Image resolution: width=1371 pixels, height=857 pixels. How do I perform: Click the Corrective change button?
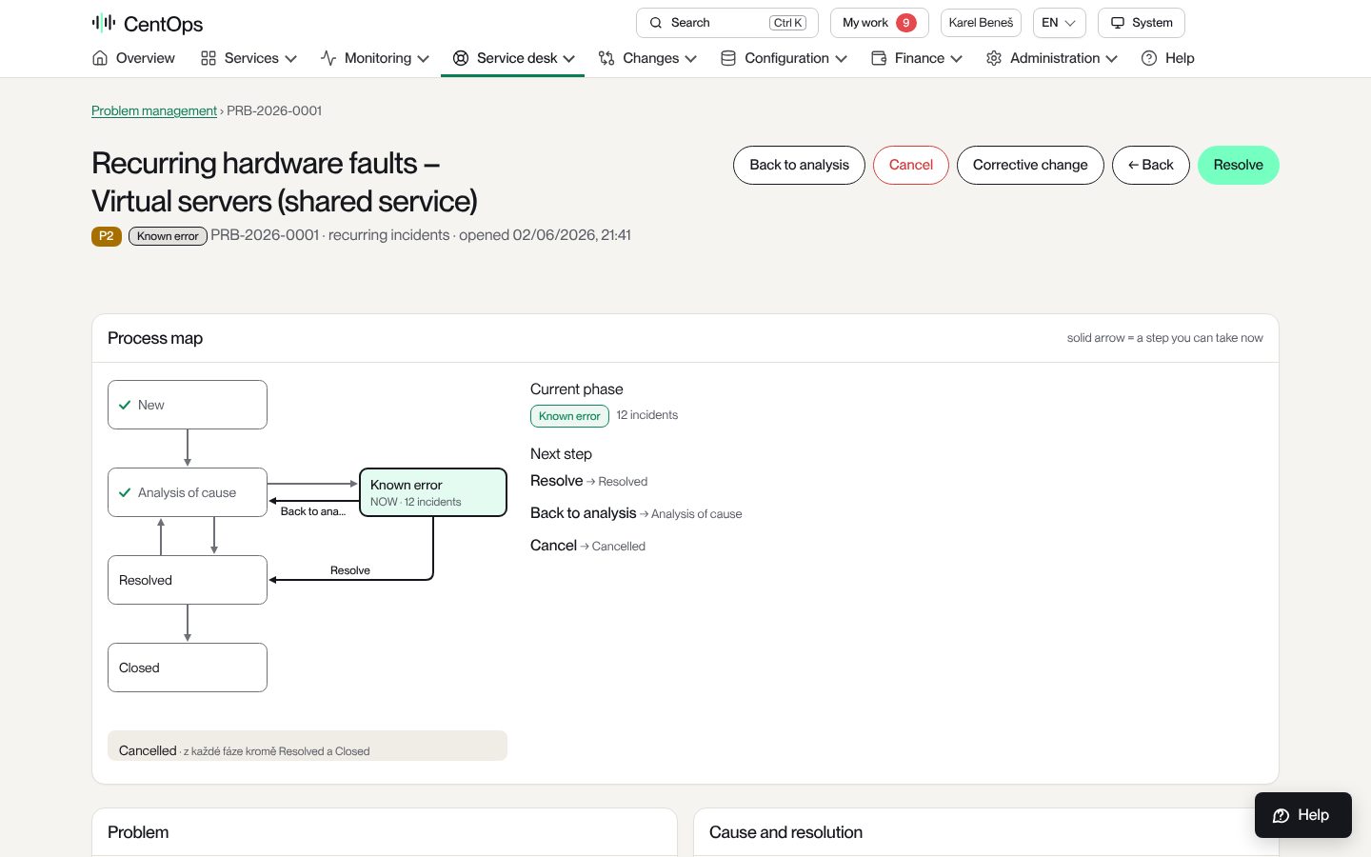click(x=1030, y=165)
